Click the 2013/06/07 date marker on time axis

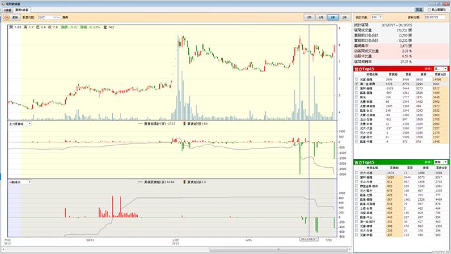[309, 239]
